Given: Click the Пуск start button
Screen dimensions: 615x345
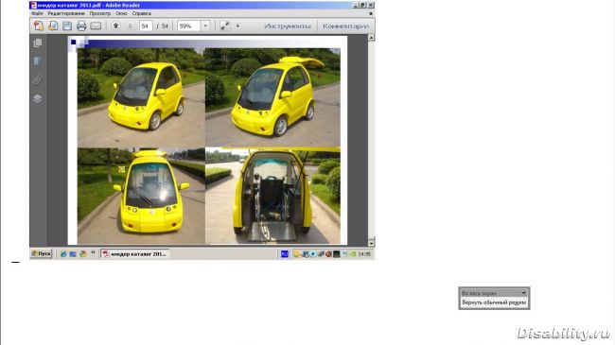Looking at the screenshot, I should click(42, 253).
